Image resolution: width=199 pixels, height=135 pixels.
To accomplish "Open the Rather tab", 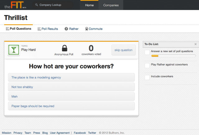I will point(72,29).
